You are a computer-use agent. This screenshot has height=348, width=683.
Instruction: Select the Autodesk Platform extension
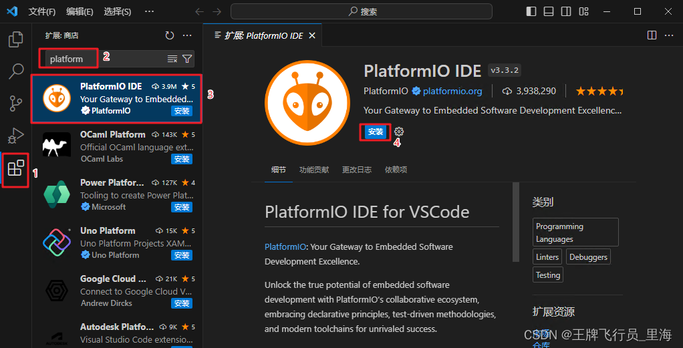click(116, 332)
